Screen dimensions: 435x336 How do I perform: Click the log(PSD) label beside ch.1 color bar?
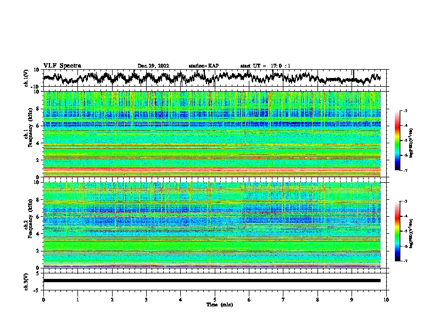pyautogui.click(x=411, y=143)
